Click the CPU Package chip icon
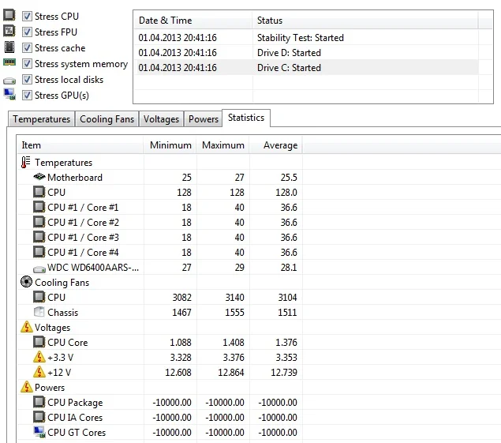Image resolution: width=501 pixels, height=443 pixels. point(39,402)
